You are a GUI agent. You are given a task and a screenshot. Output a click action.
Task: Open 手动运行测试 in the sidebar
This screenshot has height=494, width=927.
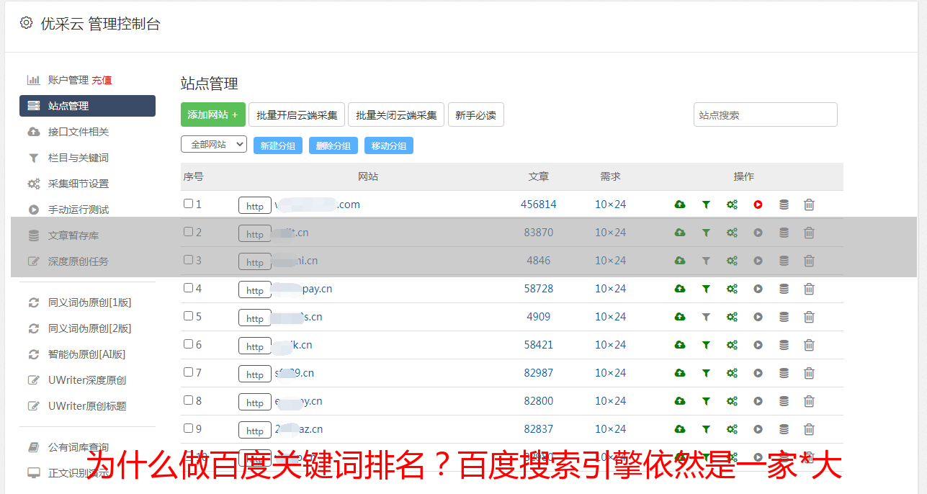(x=79, y=210)
